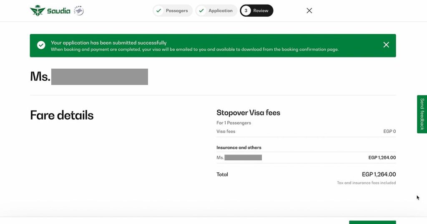This screenshot has width=427, height=224.
Task: Dismiss the green success notification banner
Action: 386,45
